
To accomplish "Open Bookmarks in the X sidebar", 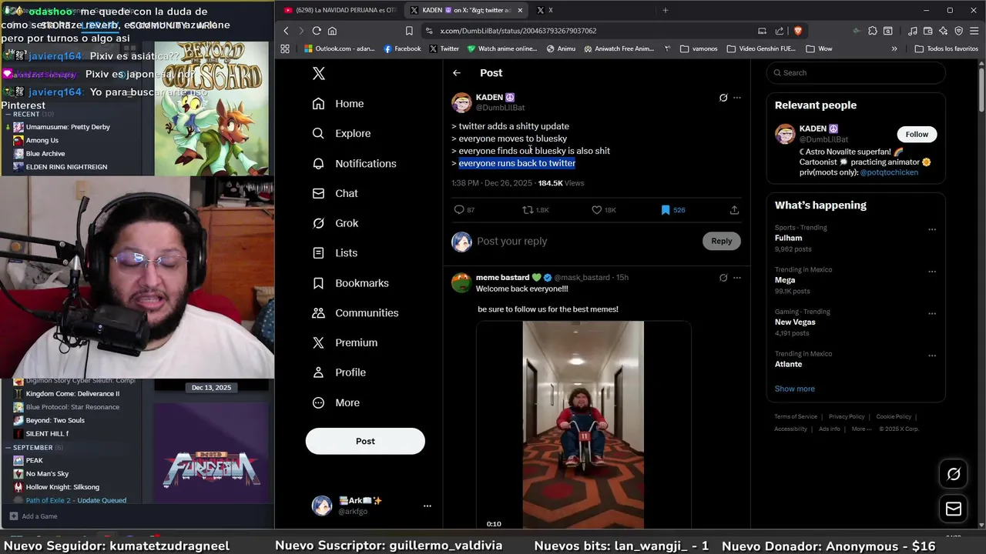I will [350, 283].
